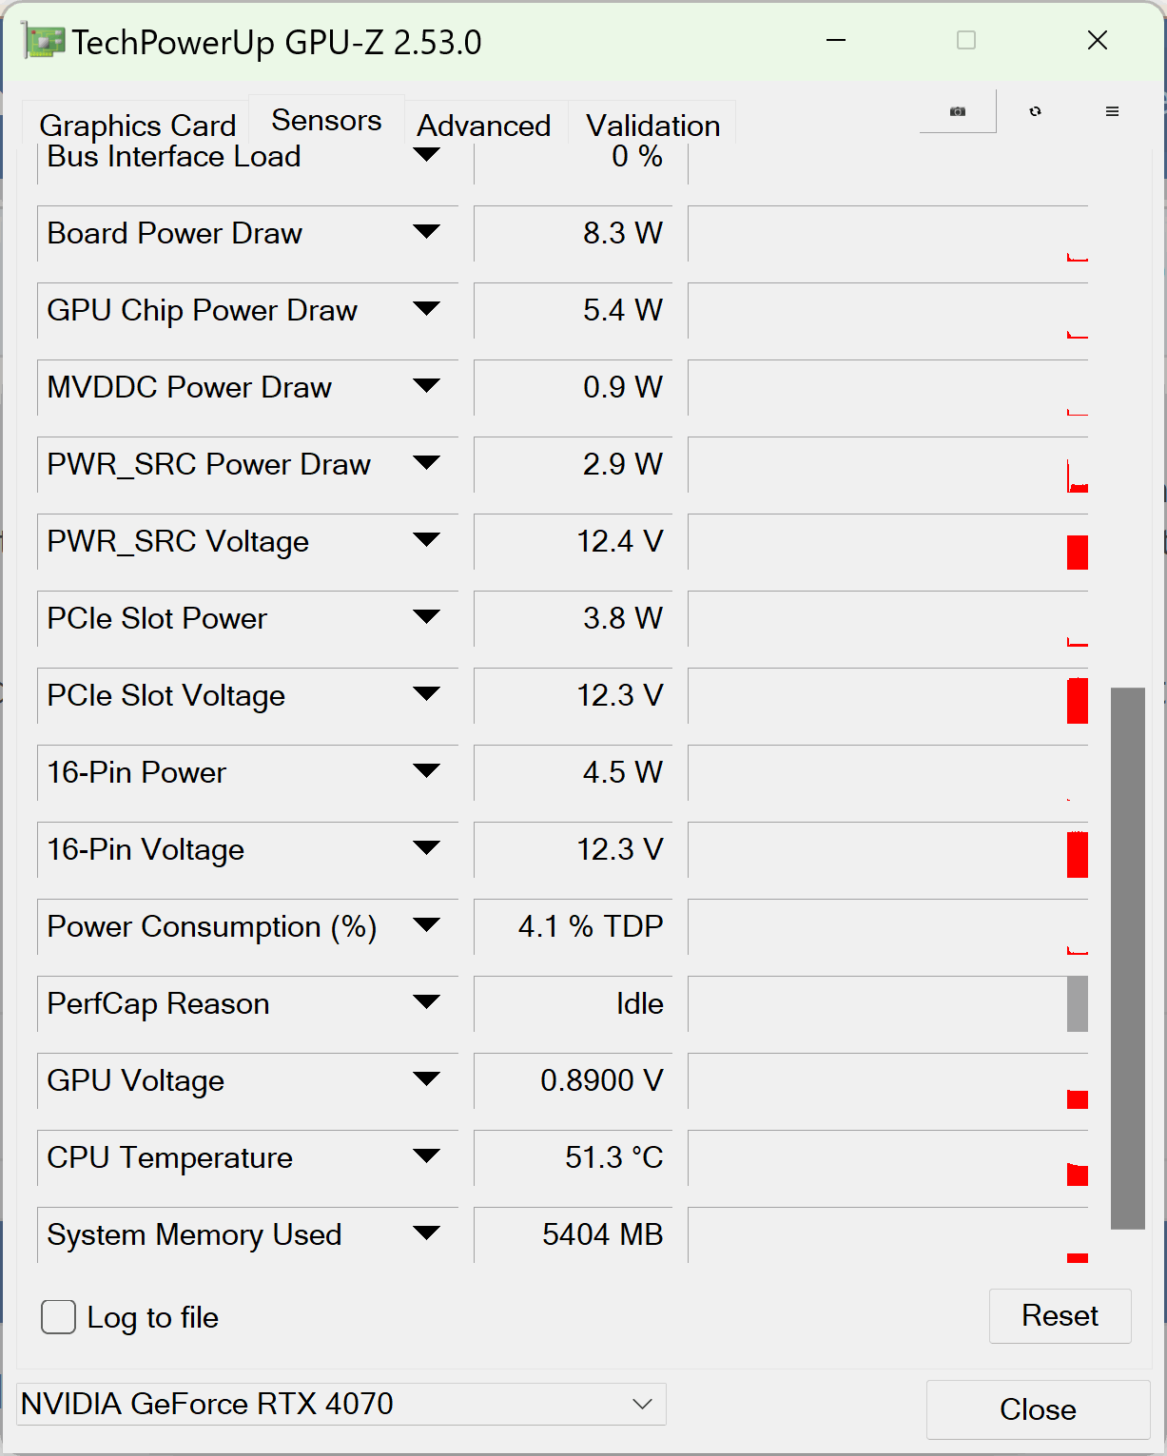Click the PWR_SRC Voltage sensor graph

[x=888, y=541]
